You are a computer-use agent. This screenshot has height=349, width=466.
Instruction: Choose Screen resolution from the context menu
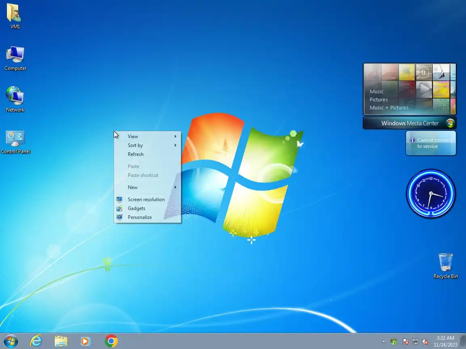pos(148,200)
